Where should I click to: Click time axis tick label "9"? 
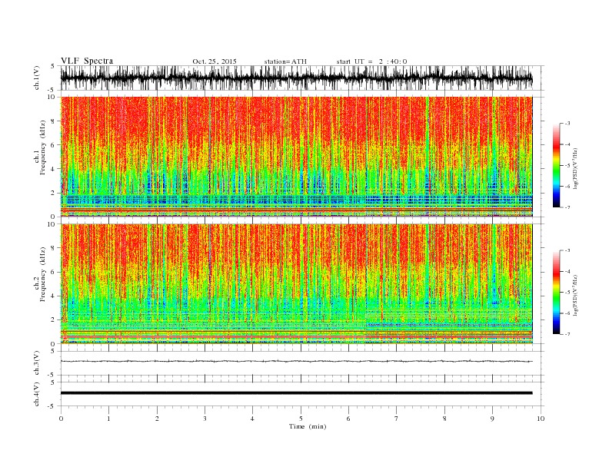pyautogui.click(x=492, y=419)
